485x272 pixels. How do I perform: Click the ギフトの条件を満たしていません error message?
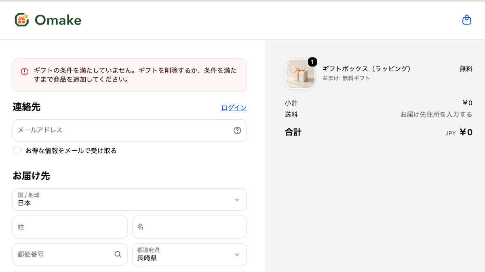[135, 75]
